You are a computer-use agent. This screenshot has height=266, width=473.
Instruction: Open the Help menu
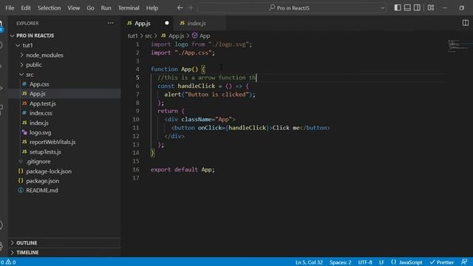tap(152, 8)
